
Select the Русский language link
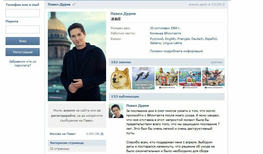click(x=156, y=39)
